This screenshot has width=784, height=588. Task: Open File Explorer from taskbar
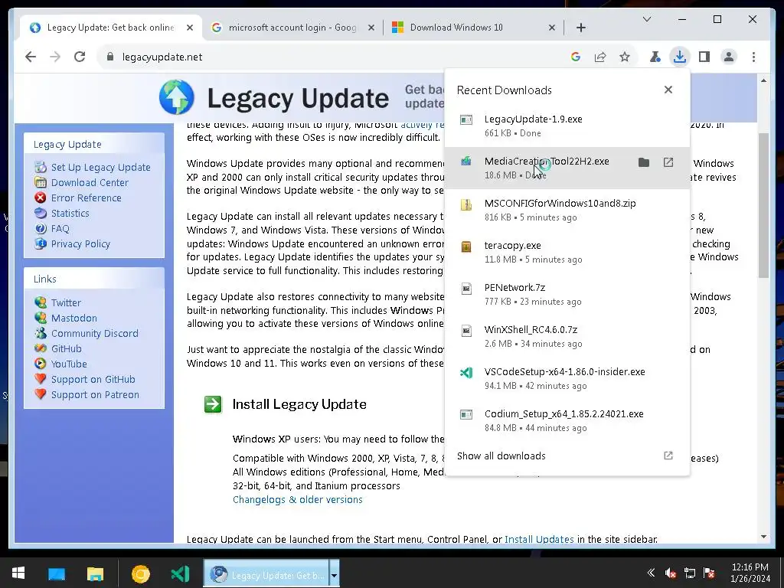[x=95, y=573]
